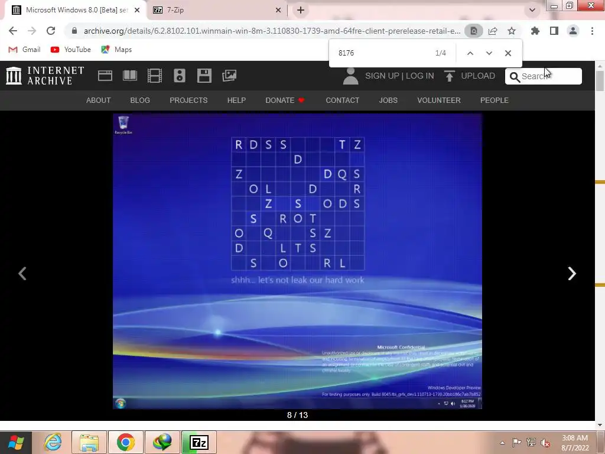
Task: Open the taskbar clock showing 3:08 AM
Action: pyautogui.click(x=575, y=443)
